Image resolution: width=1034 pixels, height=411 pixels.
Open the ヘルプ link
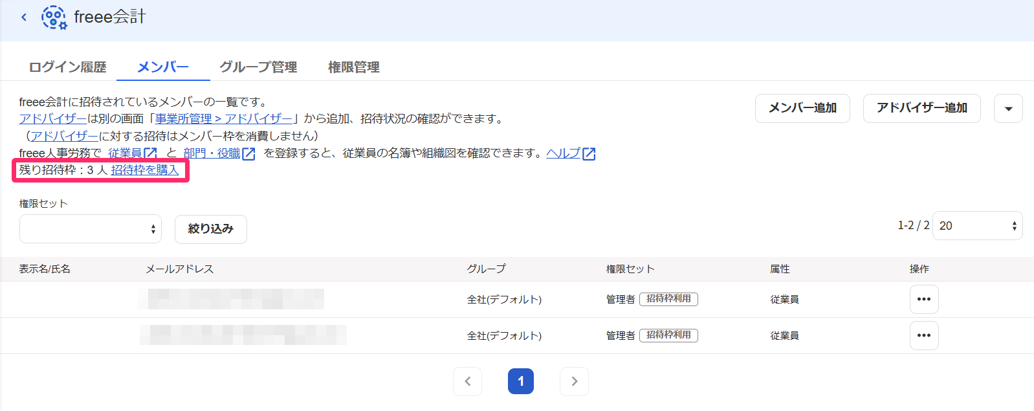(x=564, y=153)
